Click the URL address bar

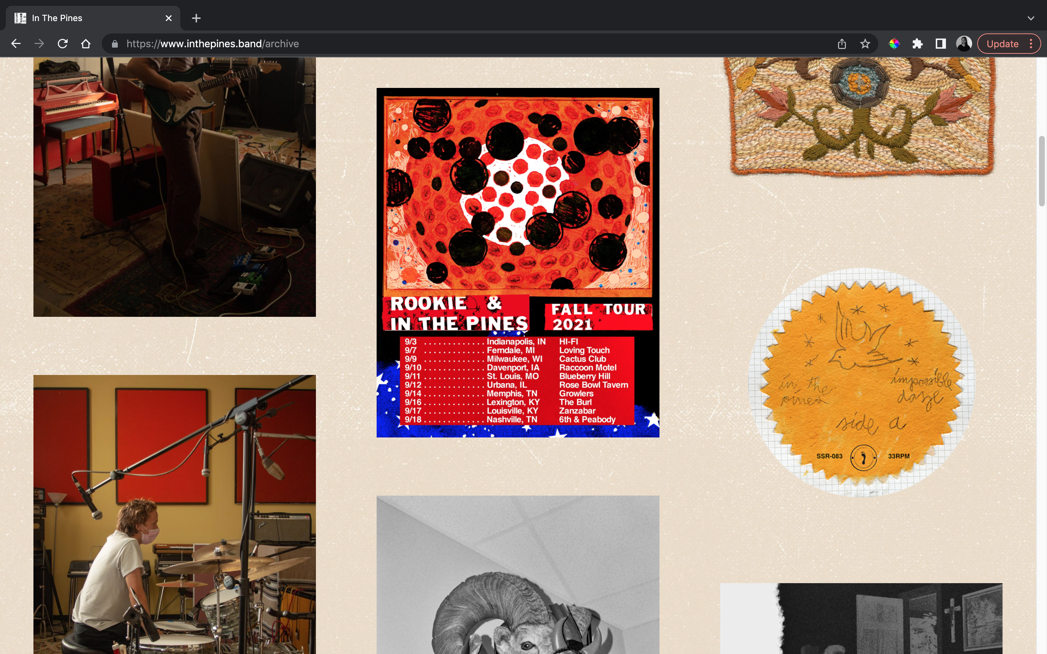coord(433,44)
